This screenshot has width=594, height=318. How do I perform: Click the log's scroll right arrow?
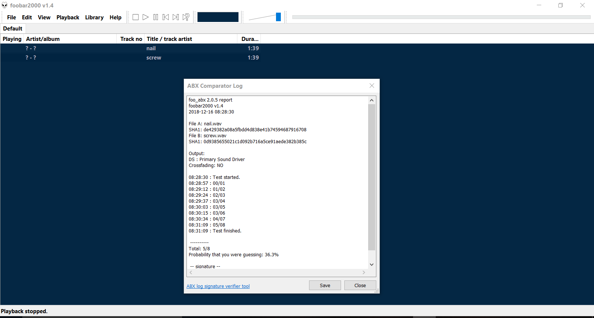pos(364,273)
